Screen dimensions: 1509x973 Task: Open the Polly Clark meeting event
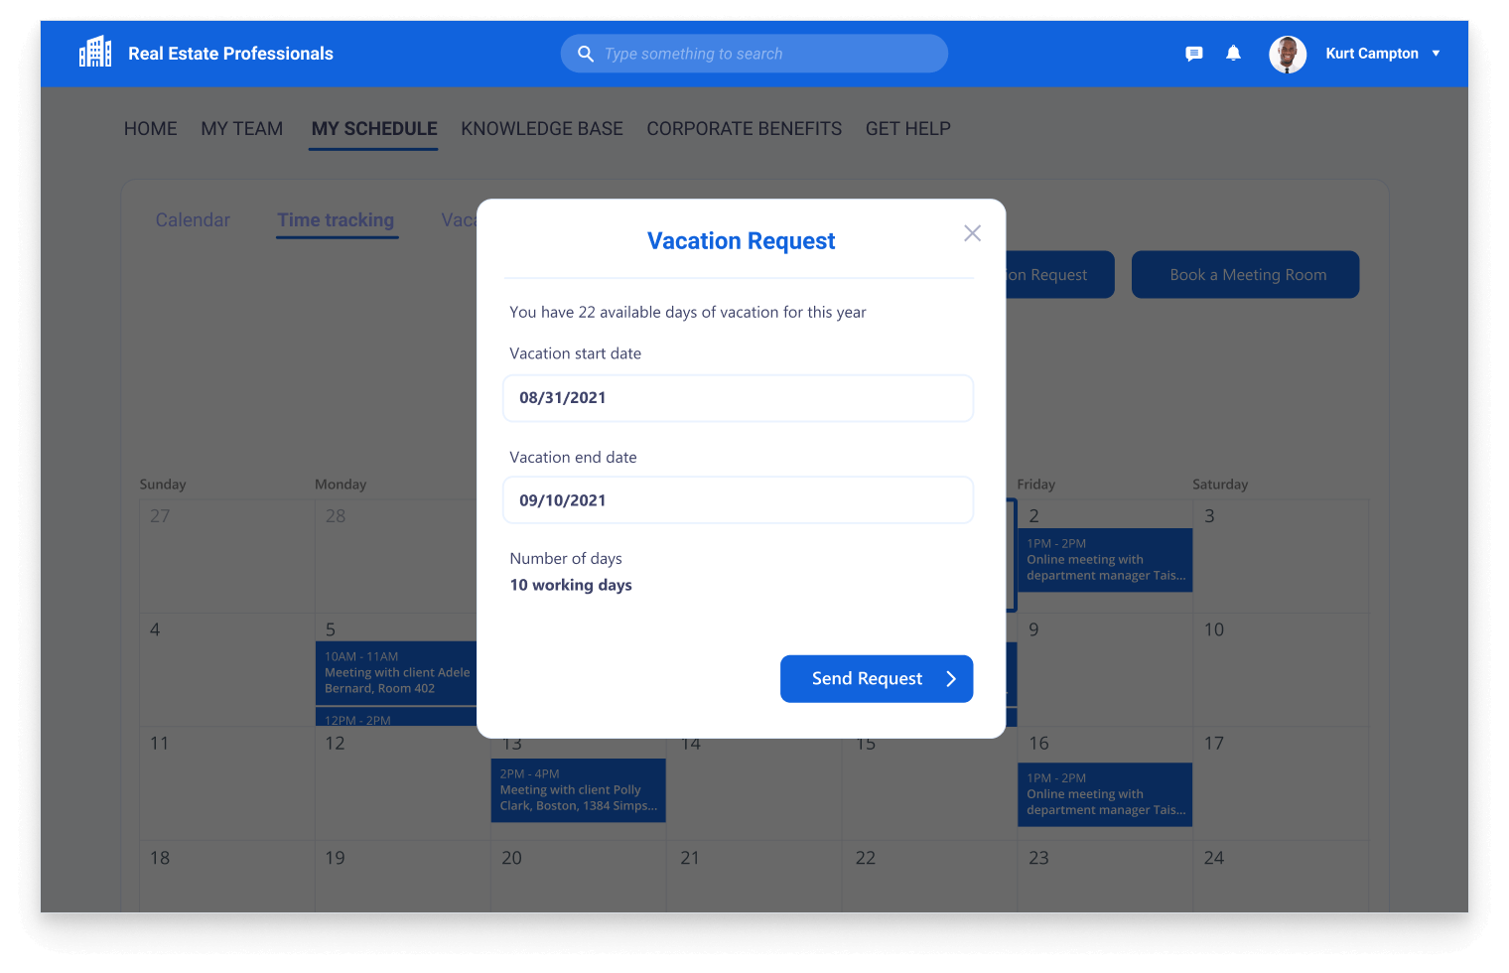point(578,790)
